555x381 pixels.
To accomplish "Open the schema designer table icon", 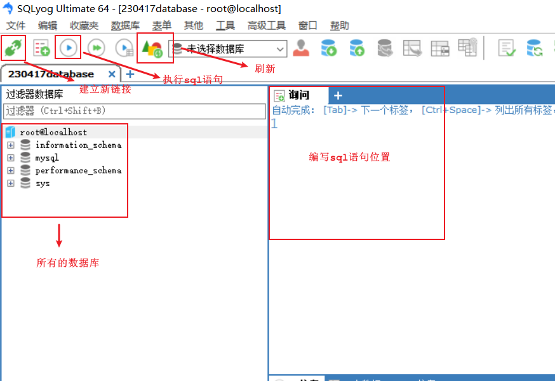I will (412, 48).
